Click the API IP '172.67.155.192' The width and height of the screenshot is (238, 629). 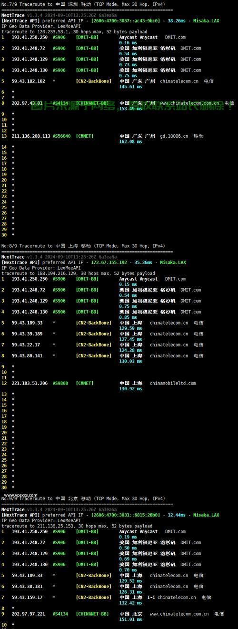[x=109, y=263]
